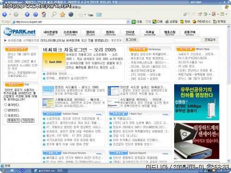Select the second poll radio option
The height and width of the screenshot is (173, 231).
6,110
